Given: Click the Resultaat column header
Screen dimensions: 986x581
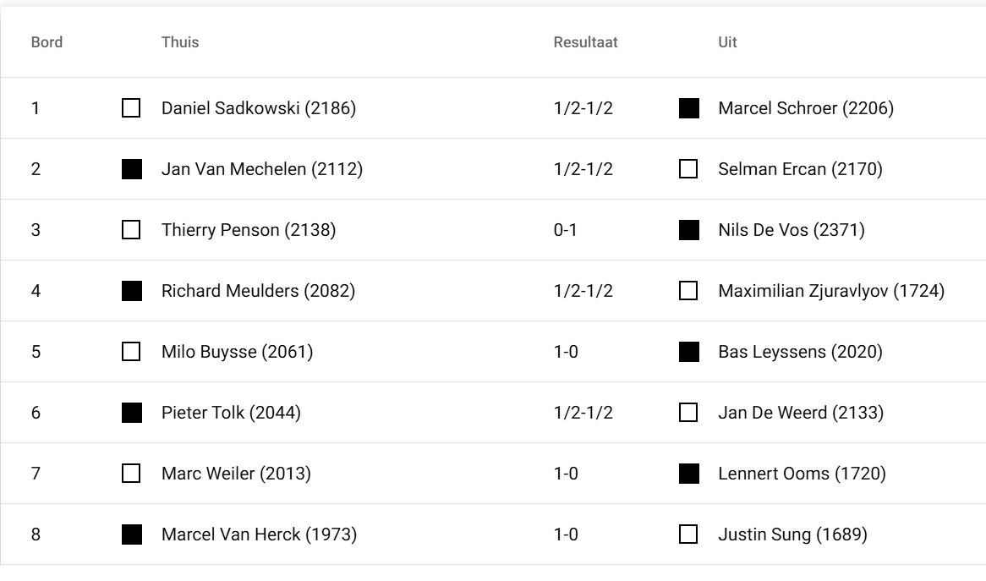Looking at the screenshot, I should click(585, 42).
